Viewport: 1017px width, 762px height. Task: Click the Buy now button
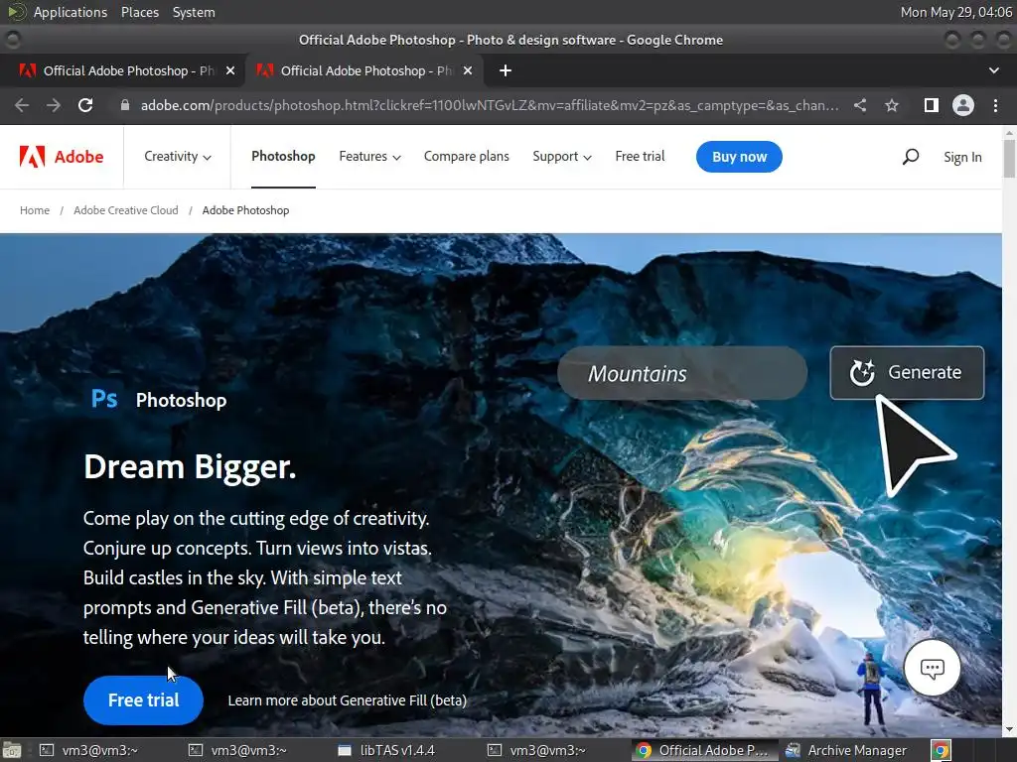(739, 157)
